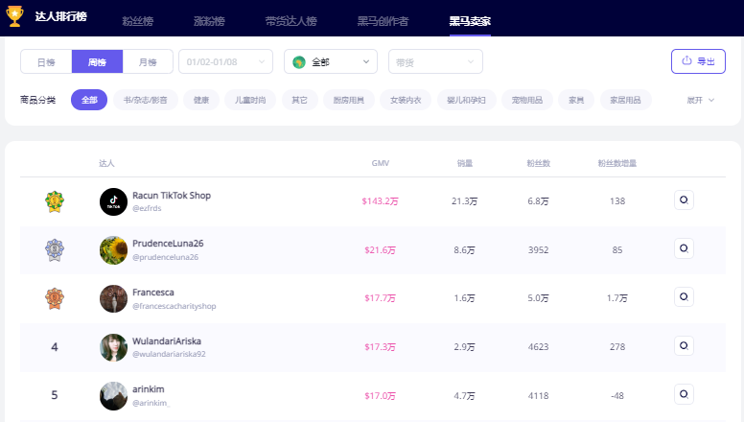This screenshot has height=422, width=744.
Task: Open Francesca name link
Action: click(x=153, y=293)
